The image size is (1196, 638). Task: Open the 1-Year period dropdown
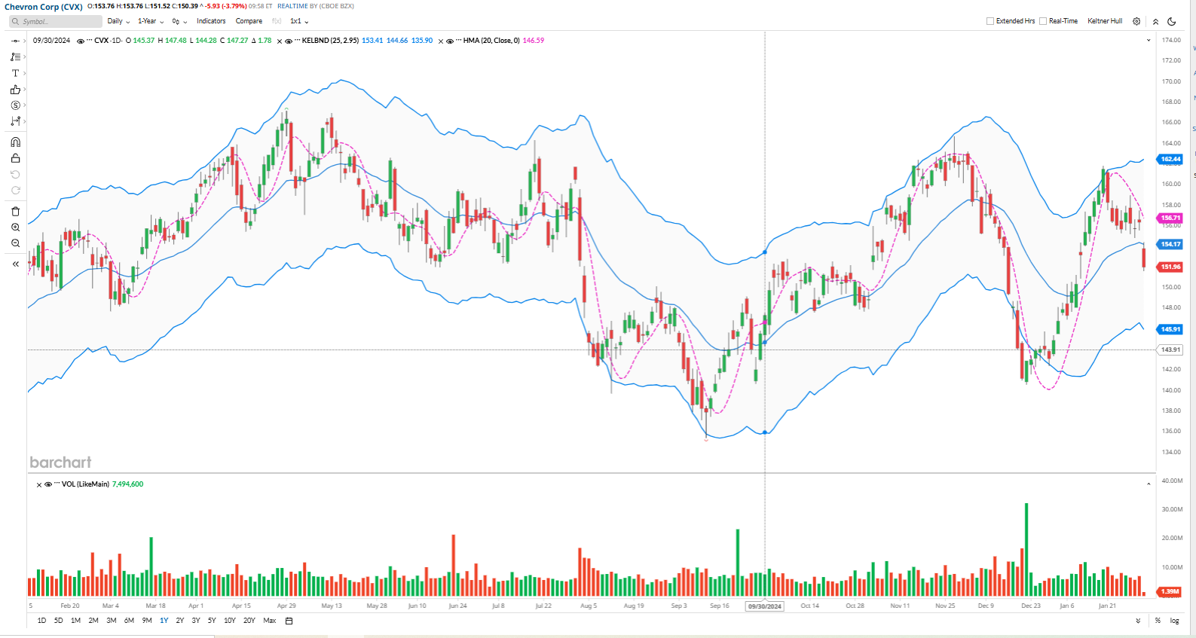pos(150,21)
